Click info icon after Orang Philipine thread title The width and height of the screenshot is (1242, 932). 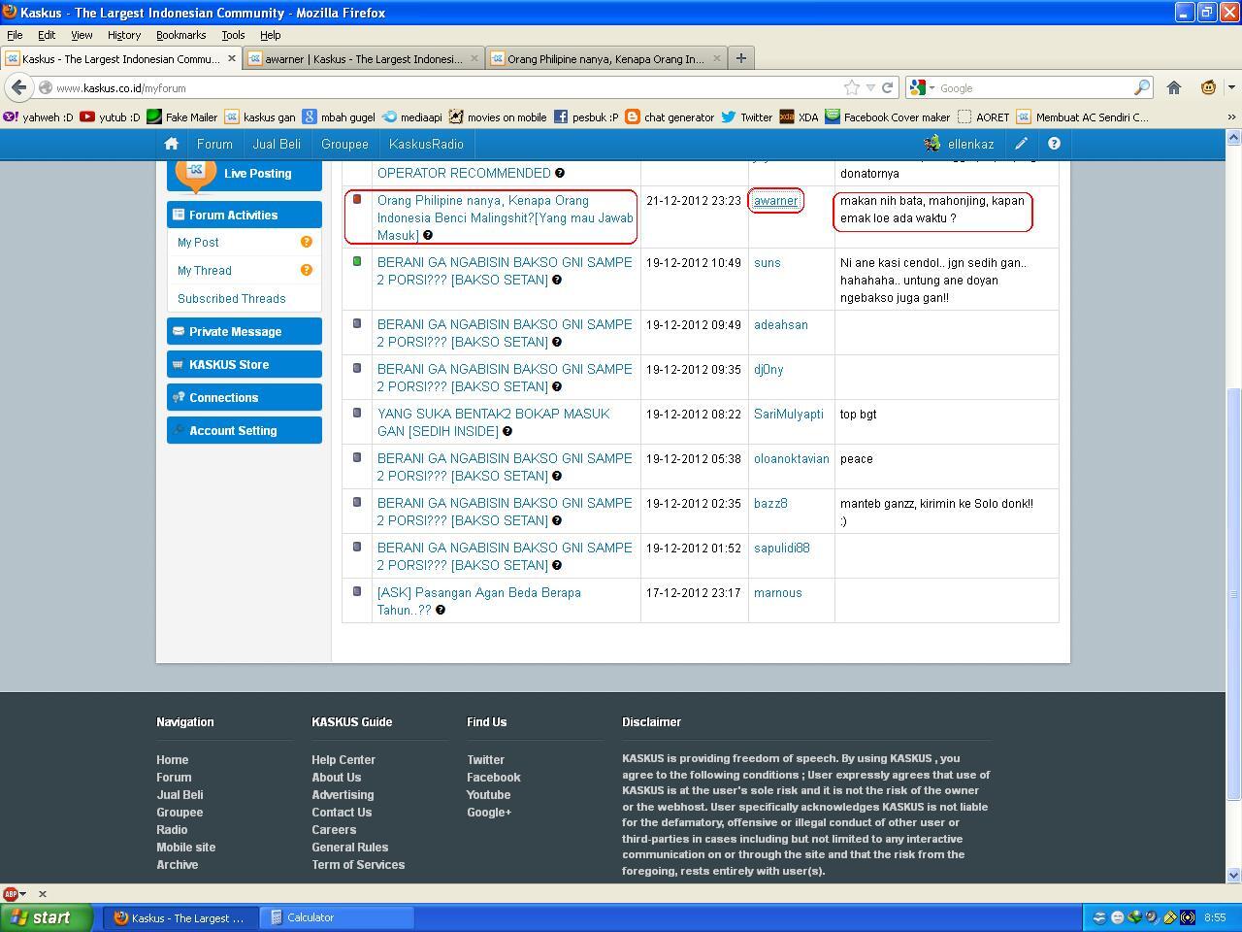tap(428, 235)
